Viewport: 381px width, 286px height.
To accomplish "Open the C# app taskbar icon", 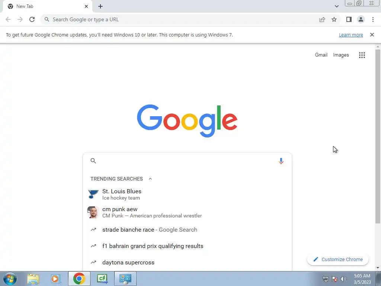I will (x=102, y=279).
